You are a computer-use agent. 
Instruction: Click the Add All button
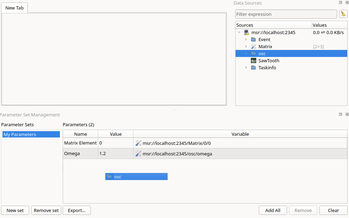[273, 210]
